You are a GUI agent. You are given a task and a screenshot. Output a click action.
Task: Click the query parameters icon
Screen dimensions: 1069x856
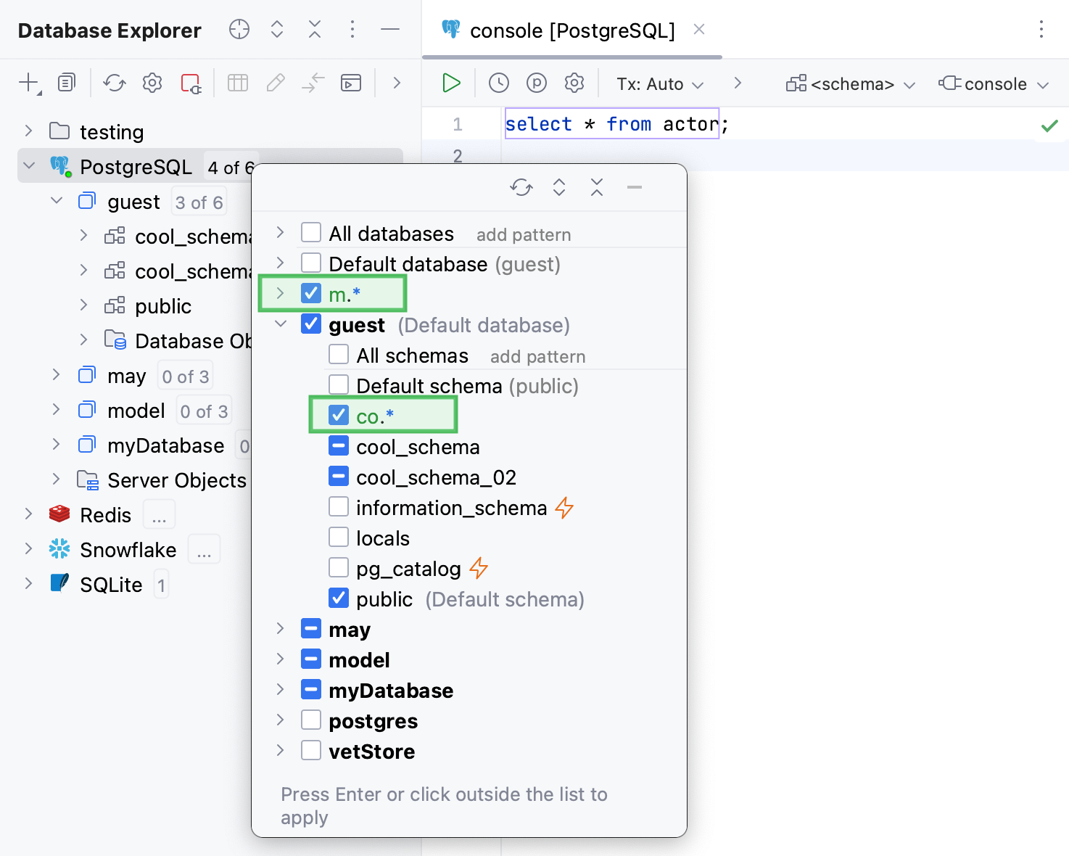point(536,83)
